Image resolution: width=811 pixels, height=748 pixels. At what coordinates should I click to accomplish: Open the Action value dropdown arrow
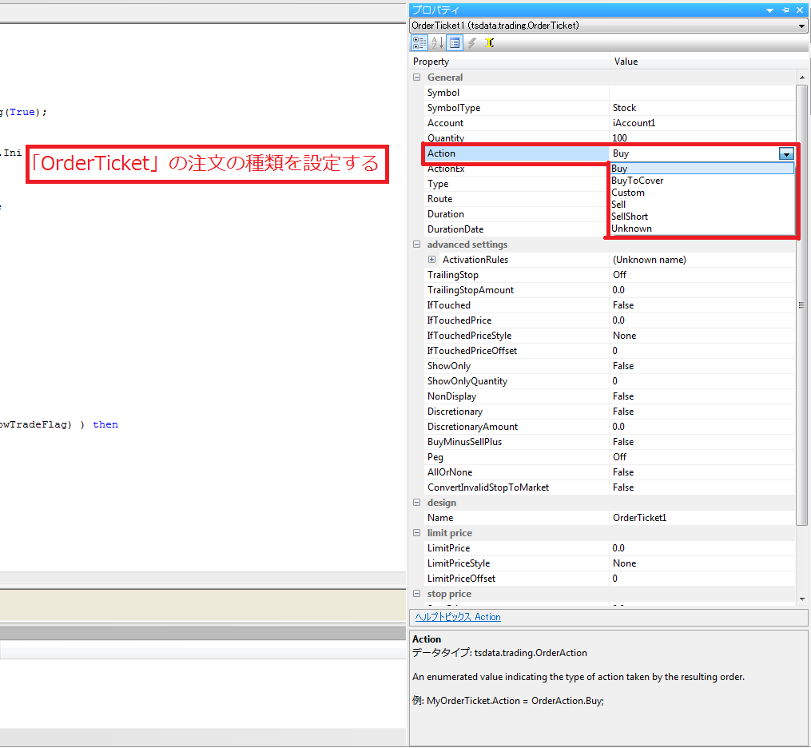pos(786,153)
